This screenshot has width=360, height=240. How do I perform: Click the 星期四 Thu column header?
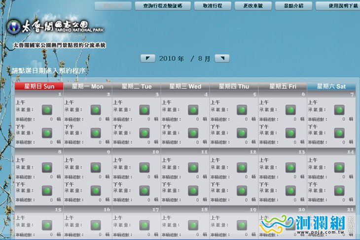[234, 86]
